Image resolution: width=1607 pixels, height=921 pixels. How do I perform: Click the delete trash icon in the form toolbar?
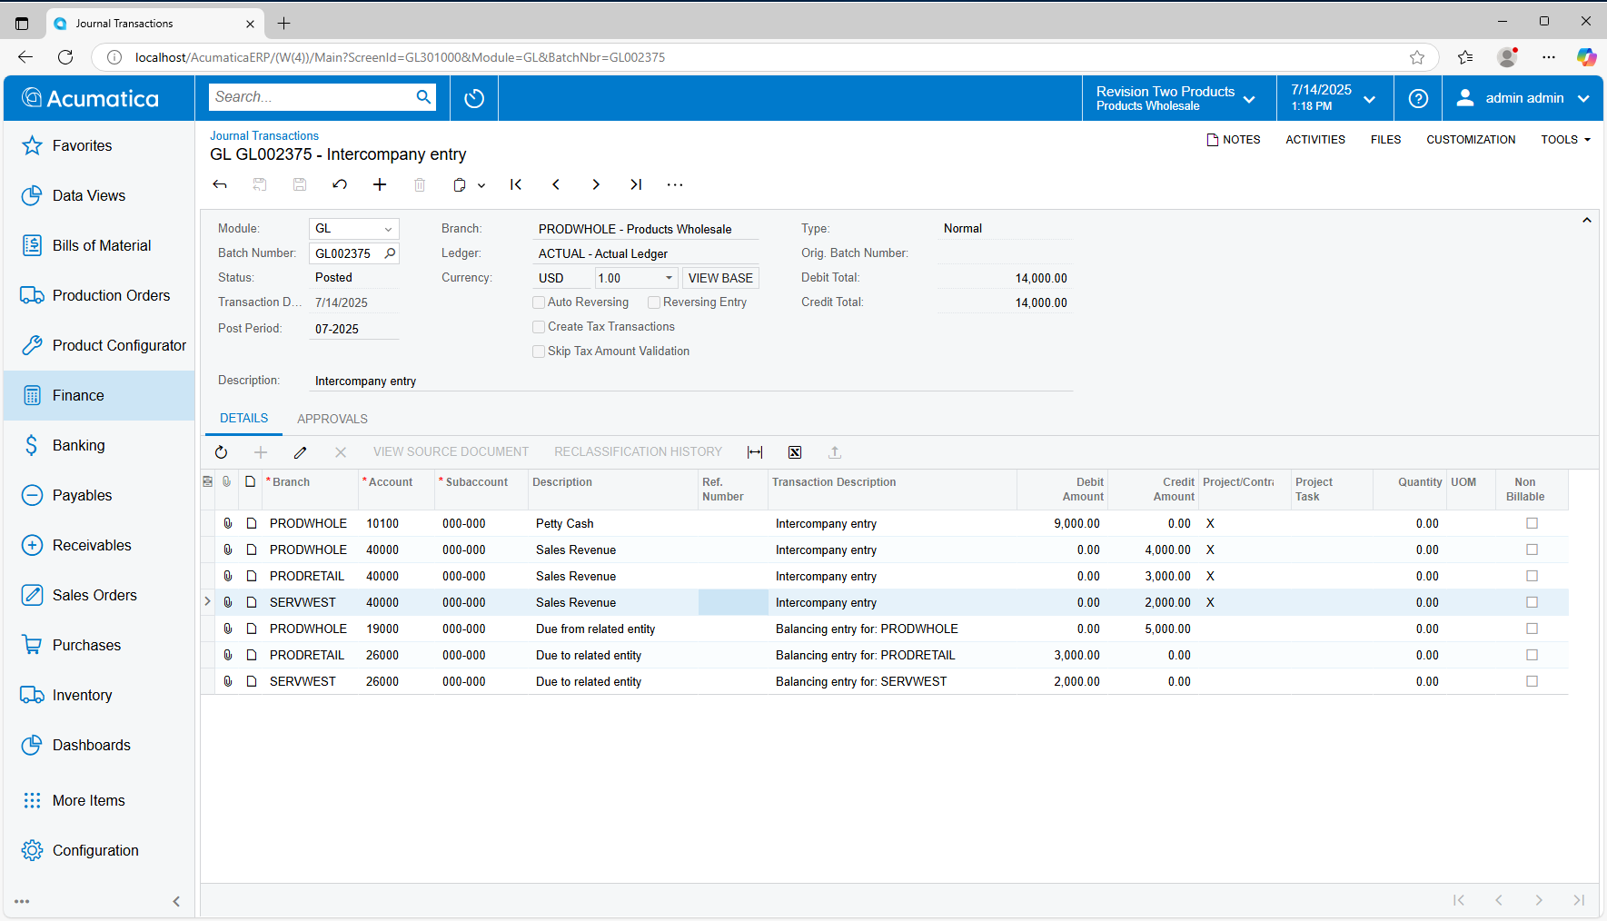pyautogui.click(x=420, y=184)
